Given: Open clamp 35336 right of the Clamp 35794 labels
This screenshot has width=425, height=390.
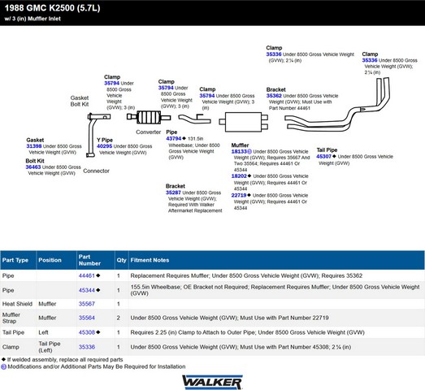Looking at the screenshot, I should coord(274,54).
